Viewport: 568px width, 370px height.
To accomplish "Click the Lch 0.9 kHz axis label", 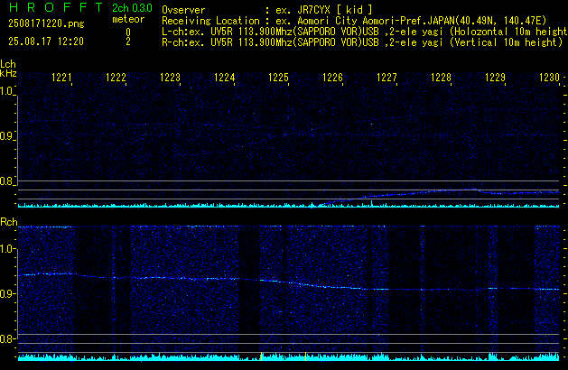I will [6, 136].
